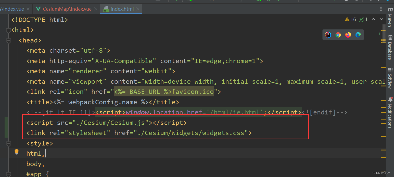
Task: Click webpackConfig.name in the title tag
Action: pos(103,102)
